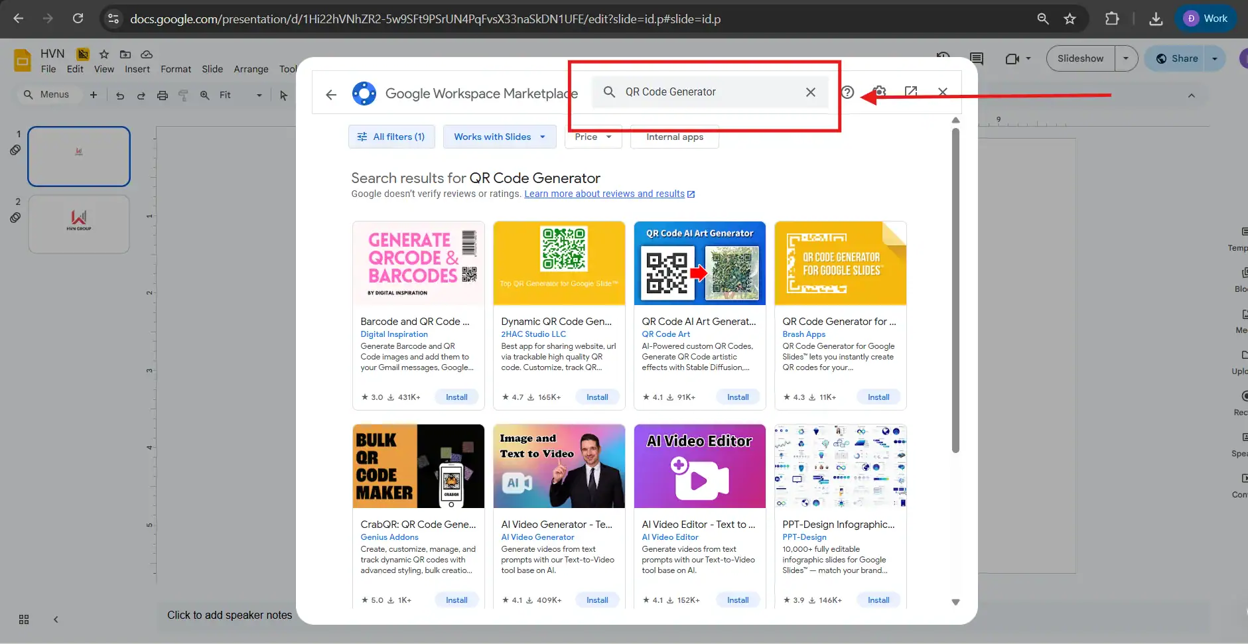Screen dimensions: 1248x644
Task: Install QR Code Generator for Slides by Brash Apps
Action: [878, 397]
